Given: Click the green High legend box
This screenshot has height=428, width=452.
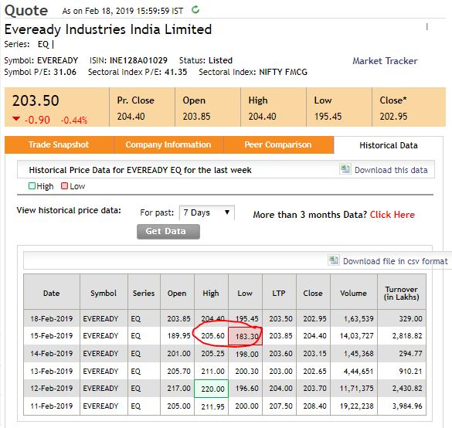Looking at the screenshot, I should coord(32,186).
